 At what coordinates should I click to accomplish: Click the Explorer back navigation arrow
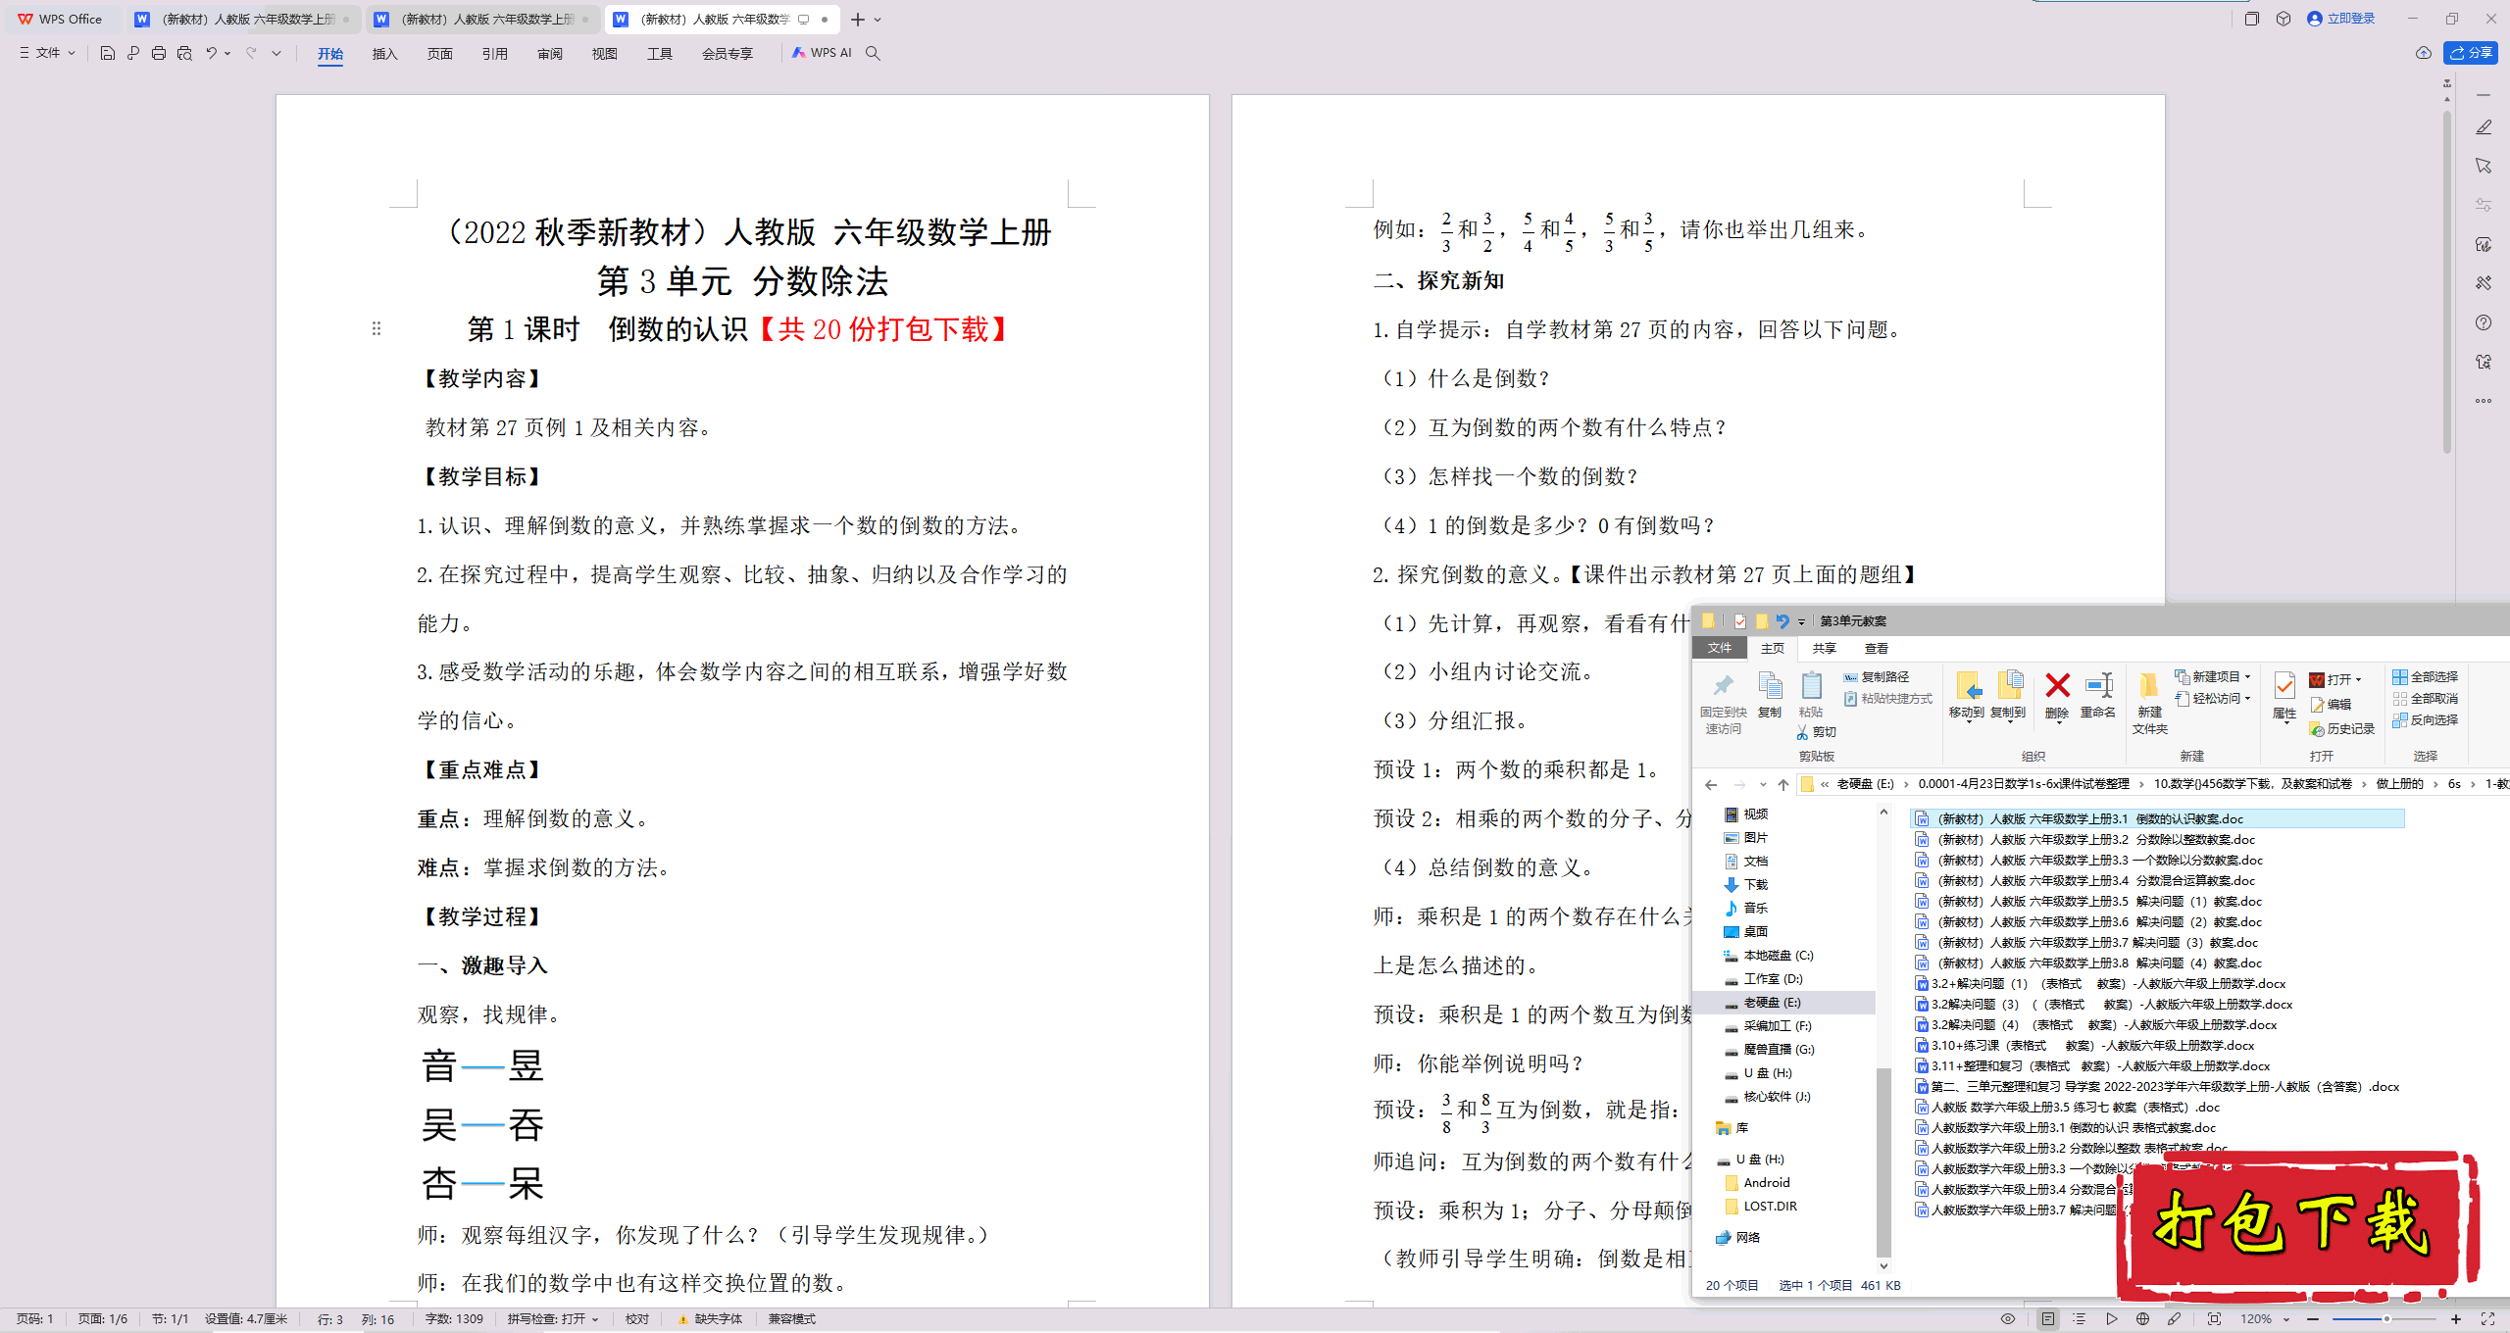pyautogui.click(x=1711, y=784)
